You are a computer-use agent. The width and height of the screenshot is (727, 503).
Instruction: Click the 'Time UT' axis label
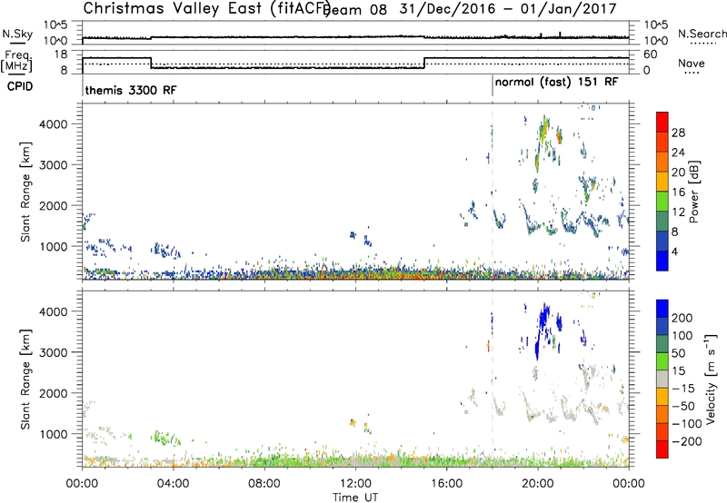point(355,498)
